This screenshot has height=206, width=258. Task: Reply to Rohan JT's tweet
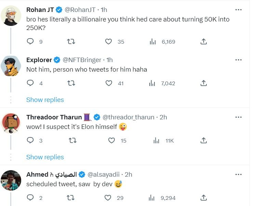click(x=30, y=42)
